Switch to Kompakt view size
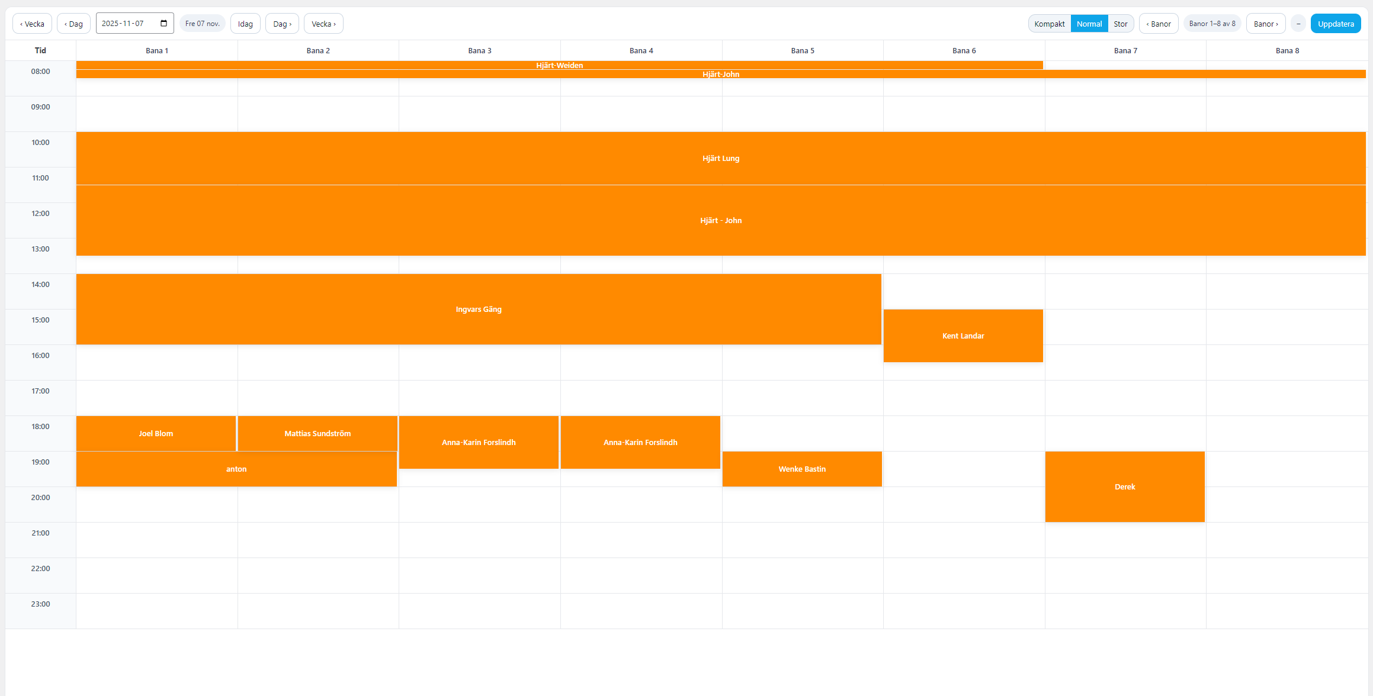The width and height of the screenshot is (1373, 696). click(x=1049, y=24)
